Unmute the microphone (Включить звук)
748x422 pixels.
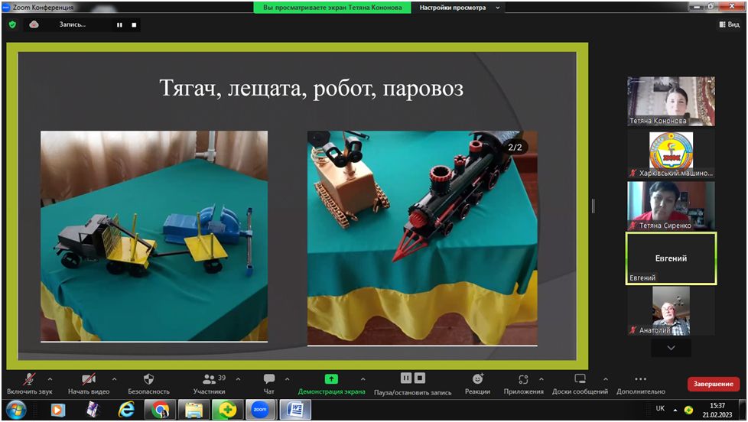click(x=29, y=384)
